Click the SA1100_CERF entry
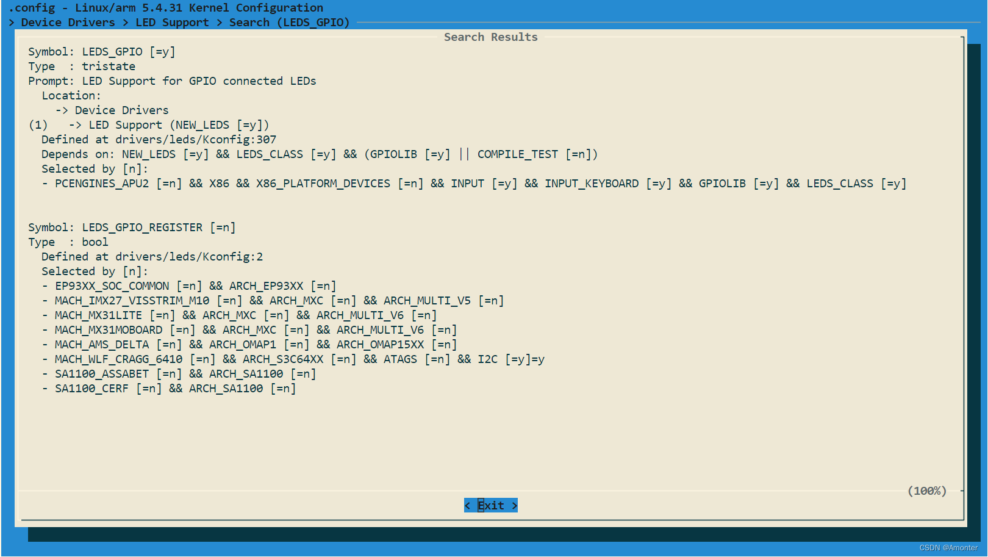The width and height of the screenshot is (988, 557). [x=92, y=388]
